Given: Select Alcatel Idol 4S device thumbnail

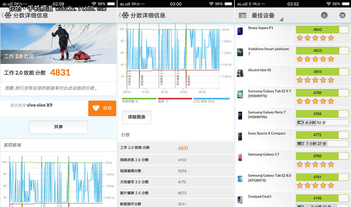Looking at the screenshot, I should coord(240,73).
